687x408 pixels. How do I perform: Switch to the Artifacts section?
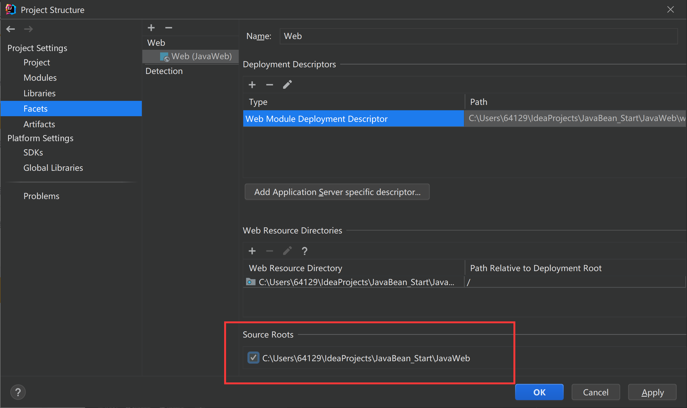pyautogui.click(x=39, y=124)
